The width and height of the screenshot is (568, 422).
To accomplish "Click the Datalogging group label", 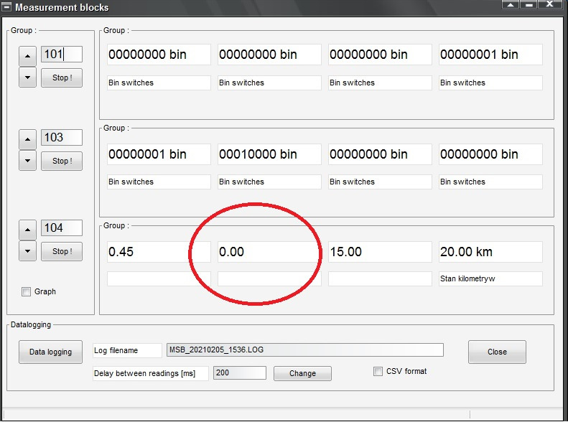I will [x=31, y=324].
